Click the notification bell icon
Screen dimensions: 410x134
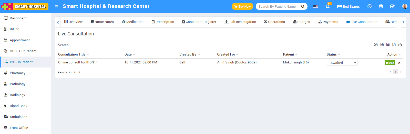coord(327,6)
